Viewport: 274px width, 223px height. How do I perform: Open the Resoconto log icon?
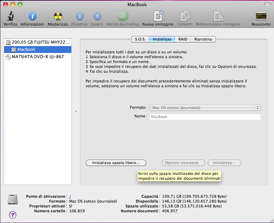(x=261, y=16)
